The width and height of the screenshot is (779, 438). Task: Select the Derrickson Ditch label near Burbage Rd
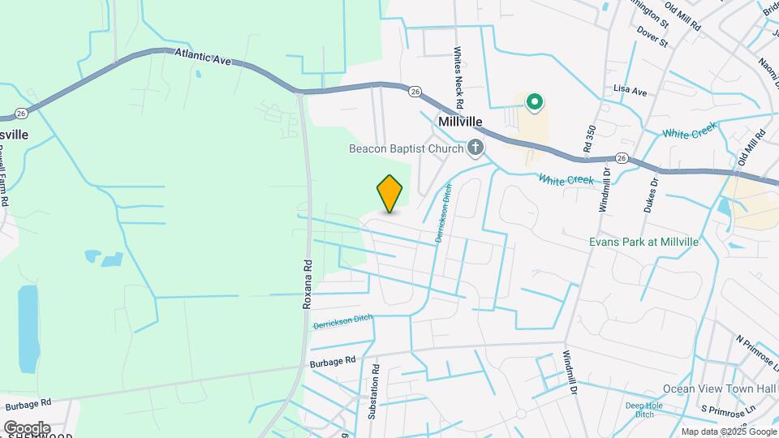point(342,322)
